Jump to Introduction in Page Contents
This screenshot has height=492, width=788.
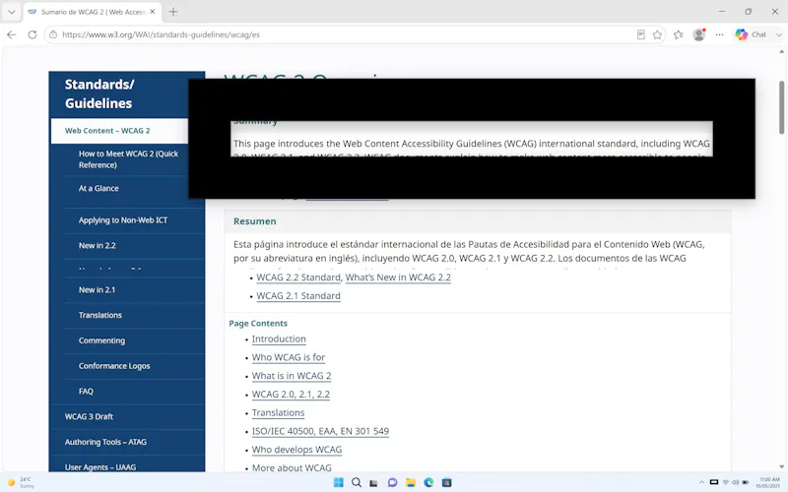(x=279, y=338)
